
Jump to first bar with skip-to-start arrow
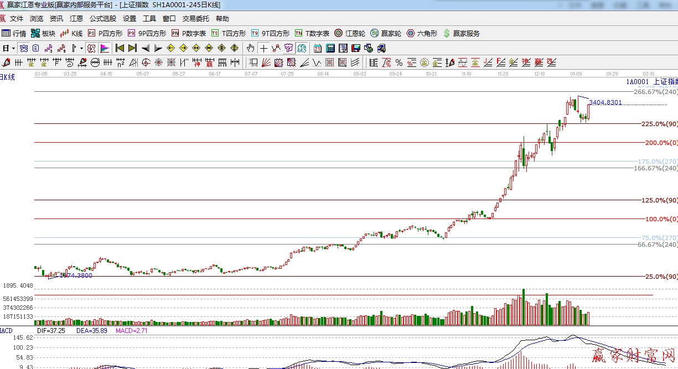click(x=119, y=48)
